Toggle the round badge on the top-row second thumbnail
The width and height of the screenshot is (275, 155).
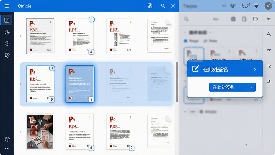91,19
